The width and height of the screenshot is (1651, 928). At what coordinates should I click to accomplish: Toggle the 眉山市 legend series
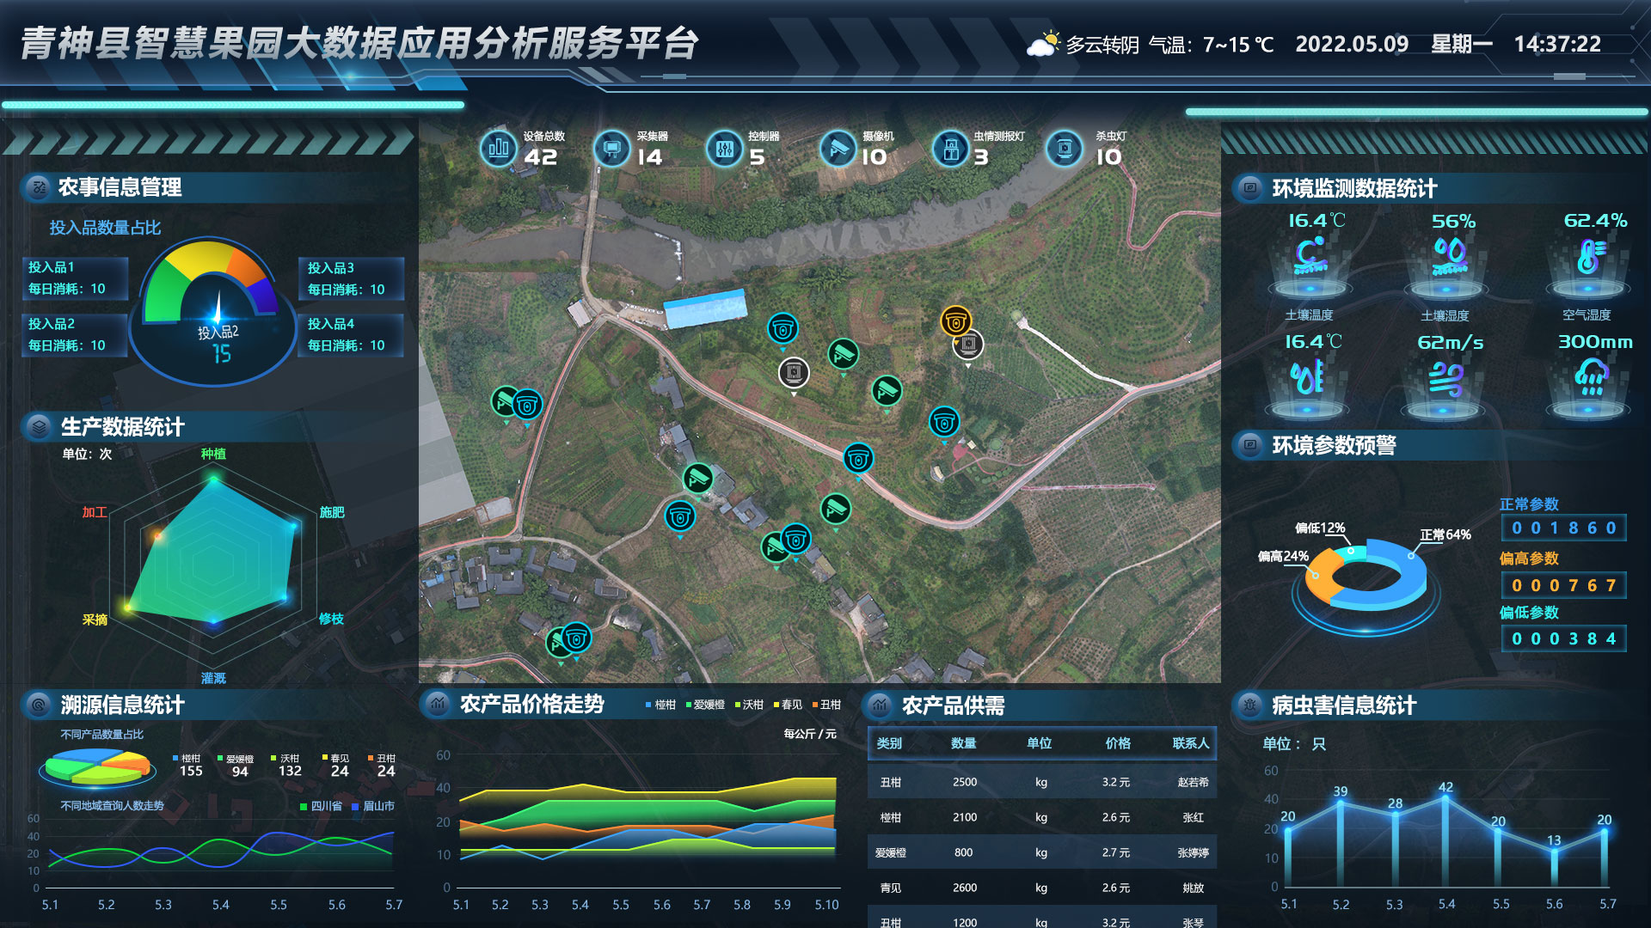373,806
